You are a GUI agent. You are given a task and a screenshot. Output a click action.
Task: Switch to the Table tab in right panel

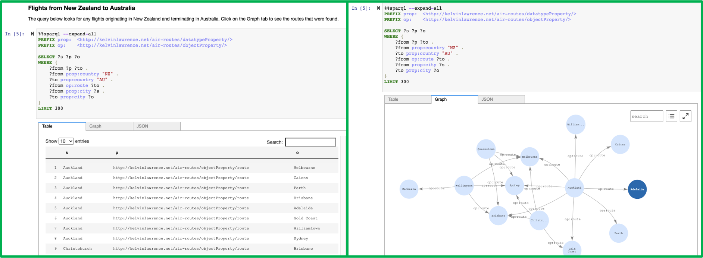(x=408, y=100)
